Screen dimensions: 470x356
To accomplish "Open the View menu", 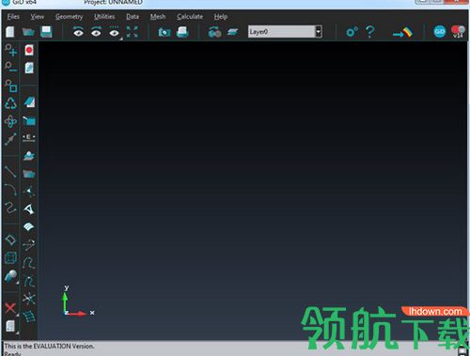I will 38,17.
